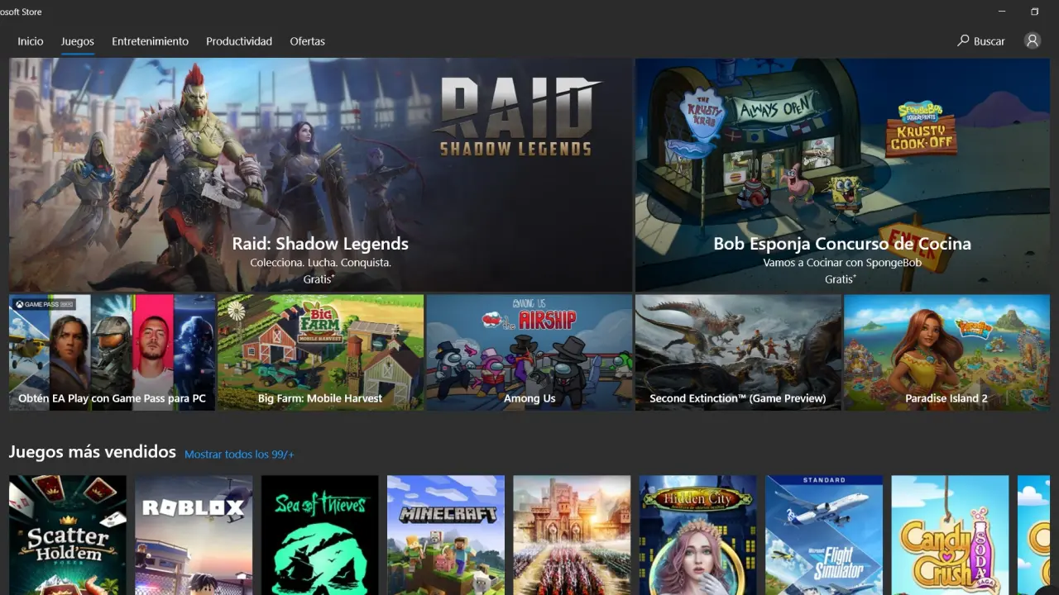
Task: Select Microsoft Flight Simulator tile
Action: point(824,534)
